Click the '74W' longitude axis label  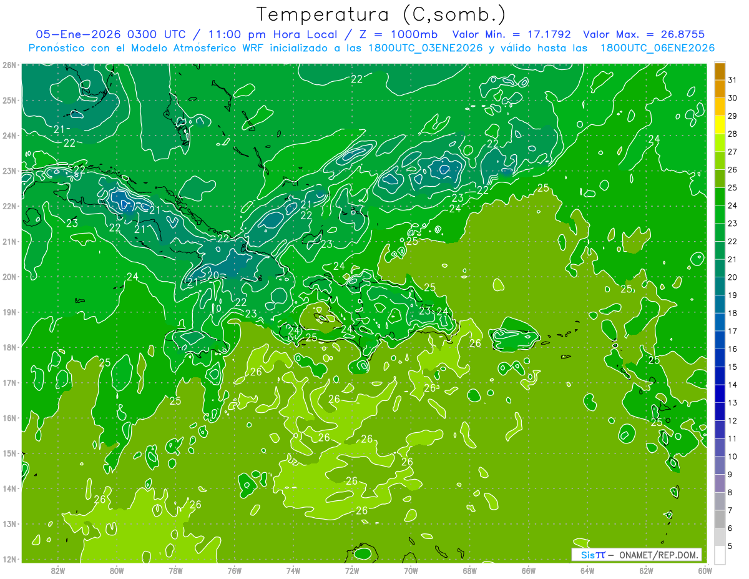[293, 570]
